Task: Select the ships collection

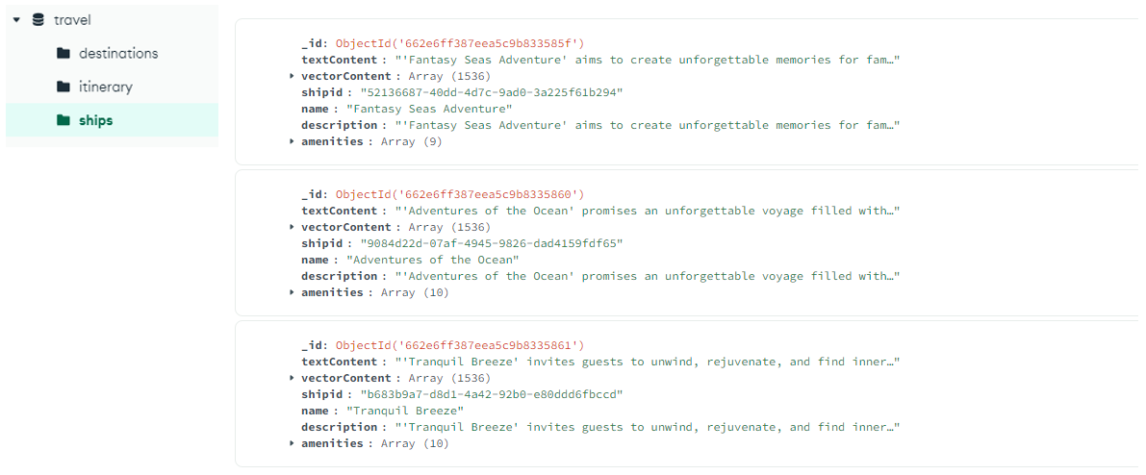Action: click(96, 120)
